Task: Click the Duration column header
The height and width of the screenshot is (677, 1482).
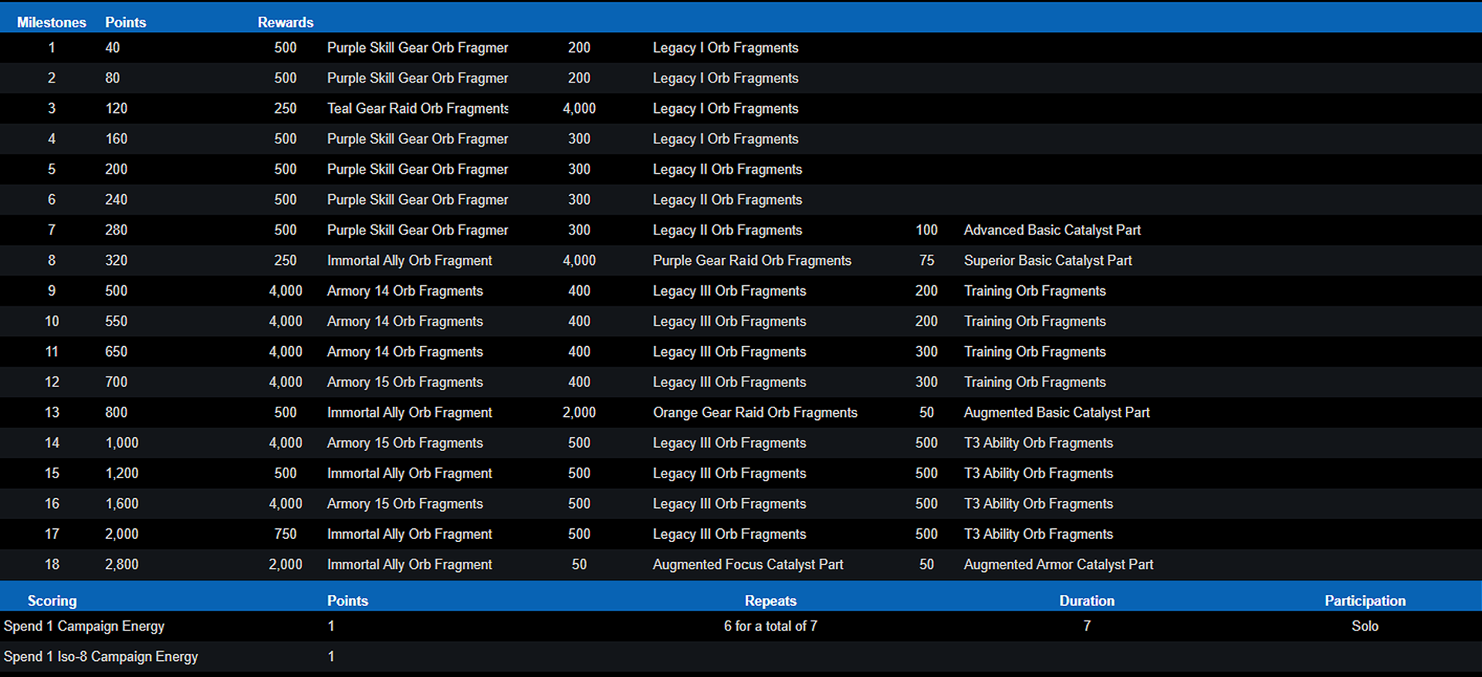Action: [1086, 601]
